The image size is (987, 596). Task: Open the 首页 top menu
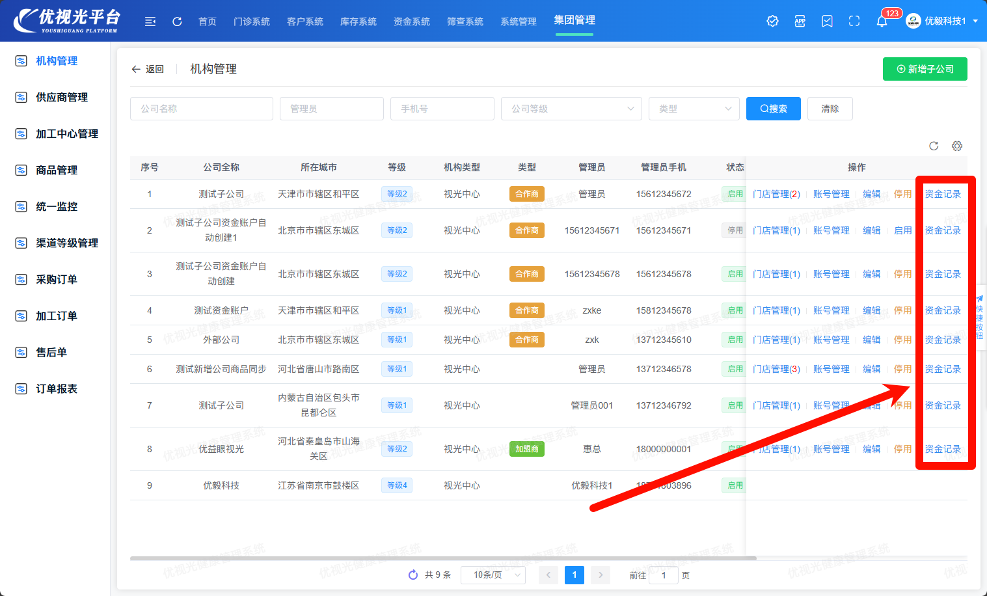pos(208,21)
